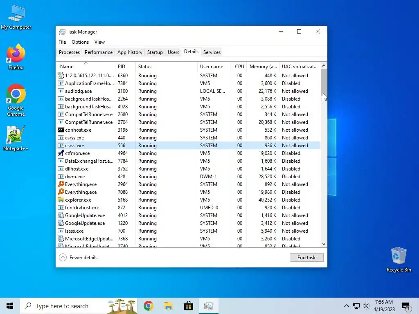
Task: Open the Windows Start menu
Action: [10, 306]
